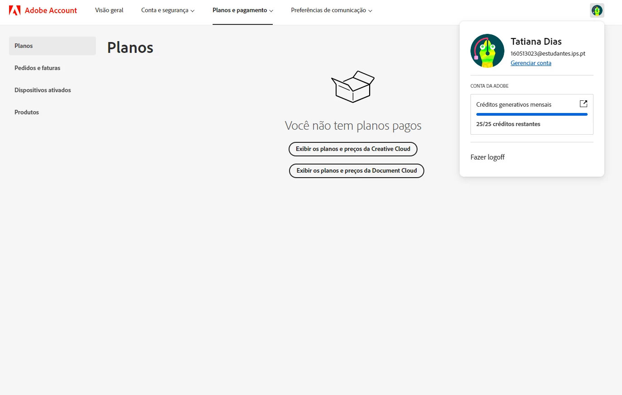Go to Visão geral
622x395 pixels.
click(x=109, y=10)
